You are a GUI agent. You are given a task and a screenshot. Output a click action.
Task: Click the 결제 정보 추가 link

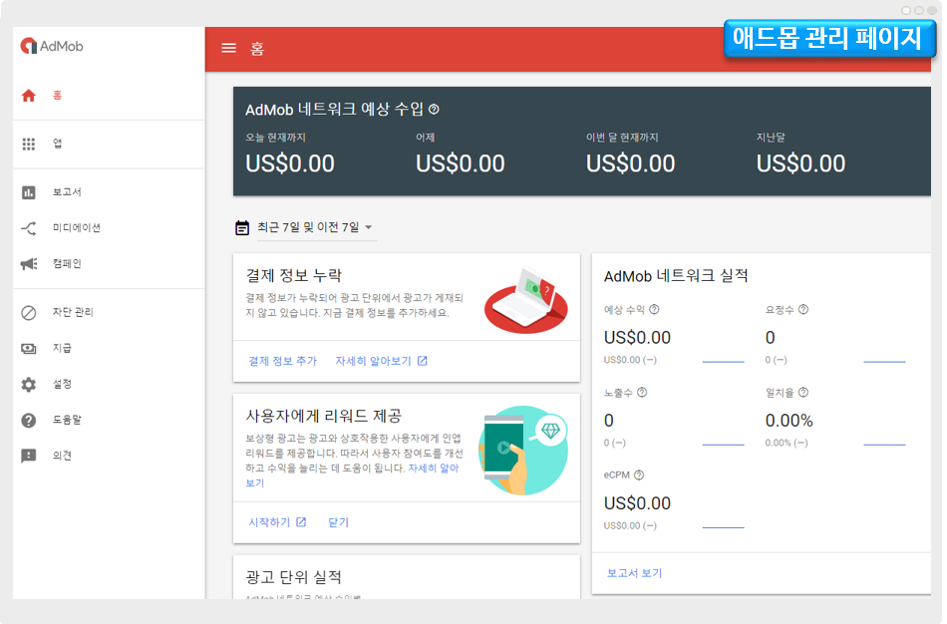282,361
